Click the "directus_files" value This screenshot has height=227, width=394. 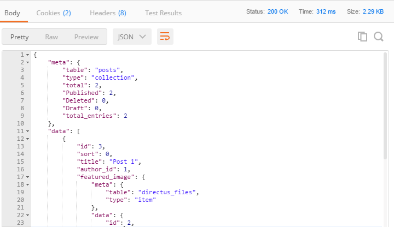(x=167, y=192)
